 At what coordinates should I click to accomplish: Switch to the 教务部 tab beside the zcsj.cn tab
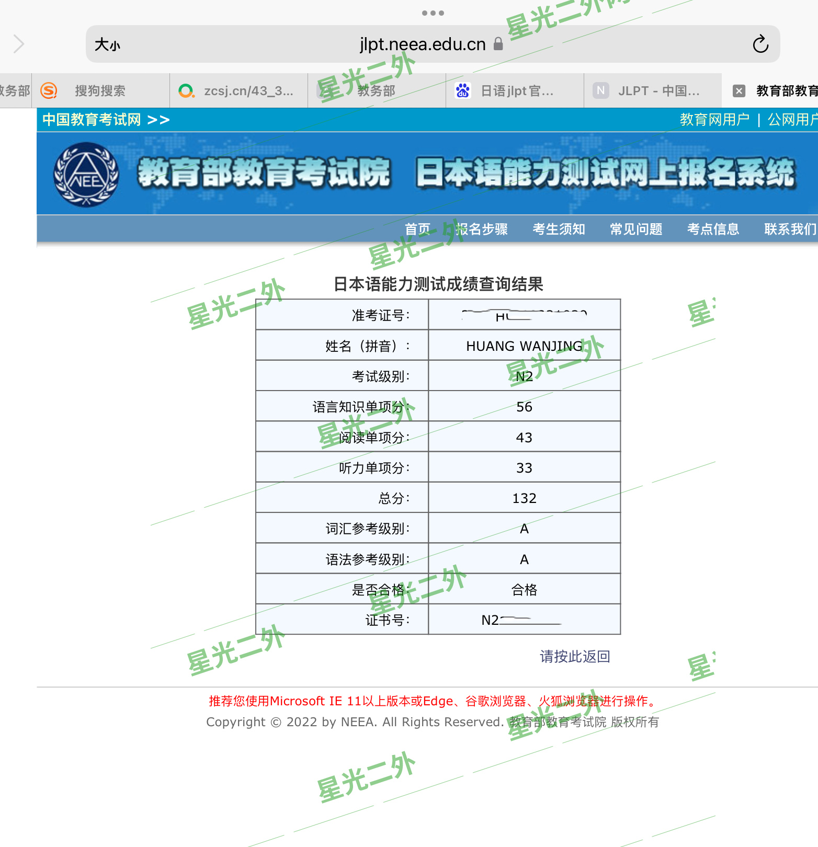(x=377, y=91)
